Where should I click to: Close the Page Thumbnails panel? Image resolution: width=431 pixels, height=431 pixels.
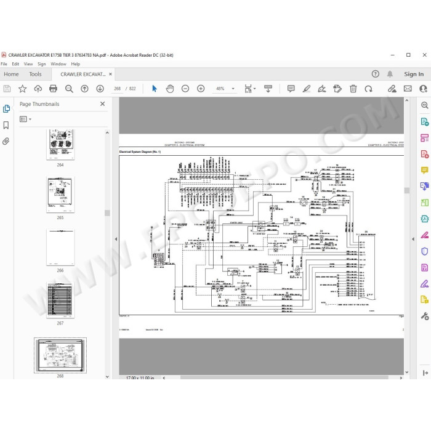(x=103, y=103)
